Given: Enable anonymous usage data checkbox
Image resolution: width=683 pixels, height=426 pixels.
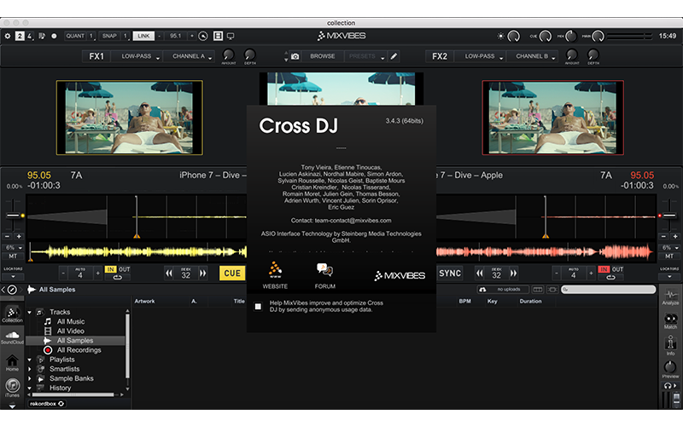Looking at the screenshot, I should [259, 307].
